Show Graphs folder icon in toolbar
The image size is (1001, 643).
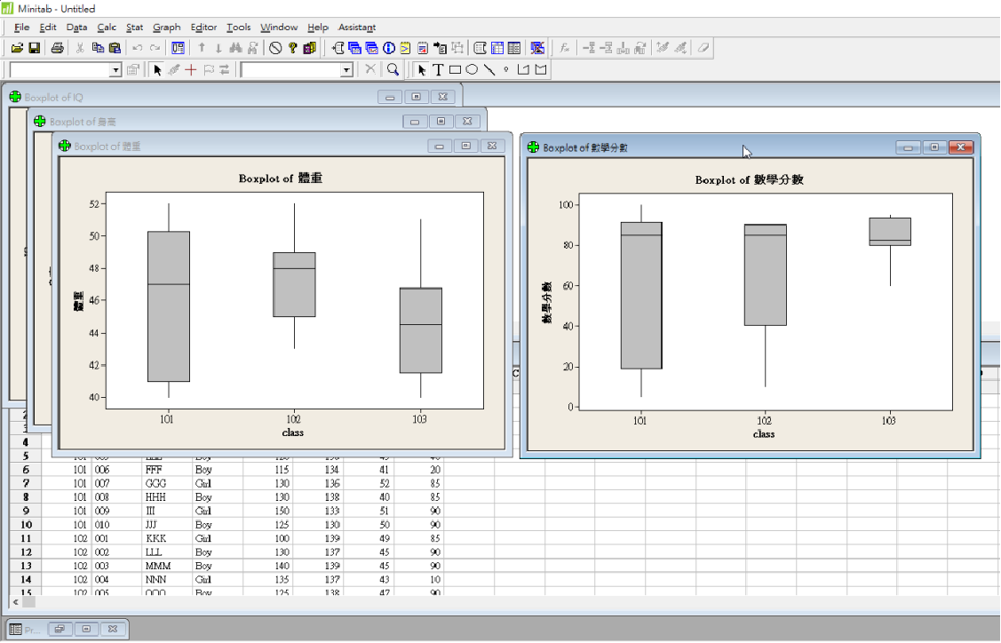[x=371, y=48]
